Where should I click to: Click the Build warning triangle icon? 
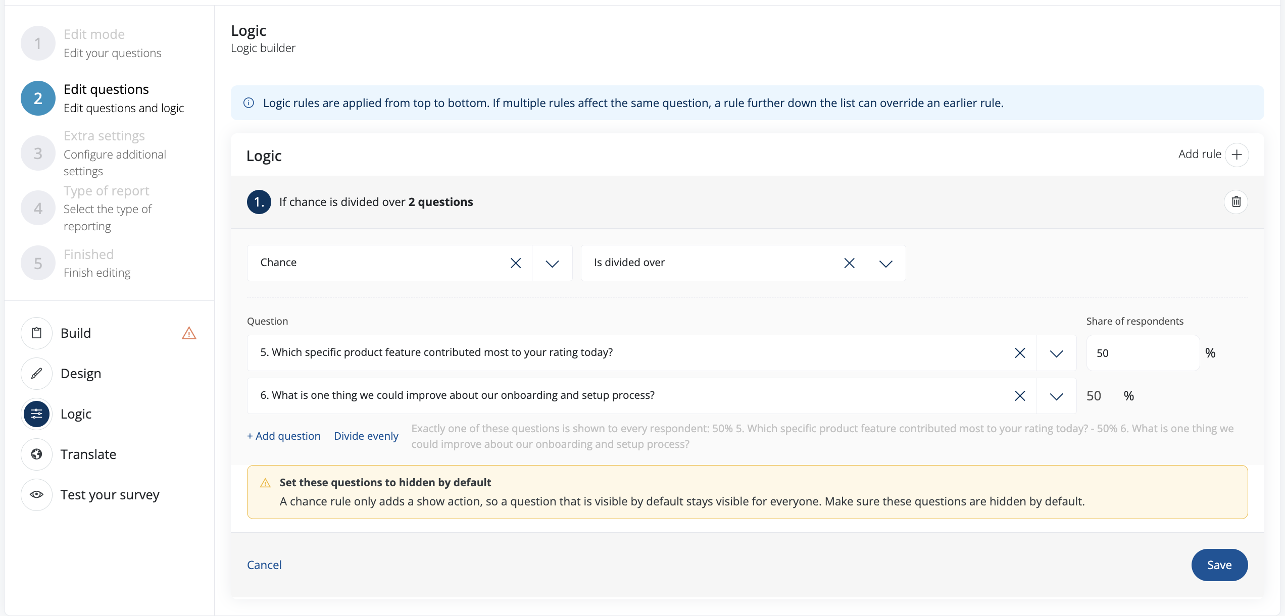(189, 333)
